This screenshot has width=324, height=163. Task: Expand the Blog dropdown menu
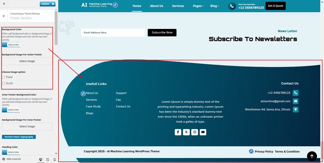pos(214,6)
